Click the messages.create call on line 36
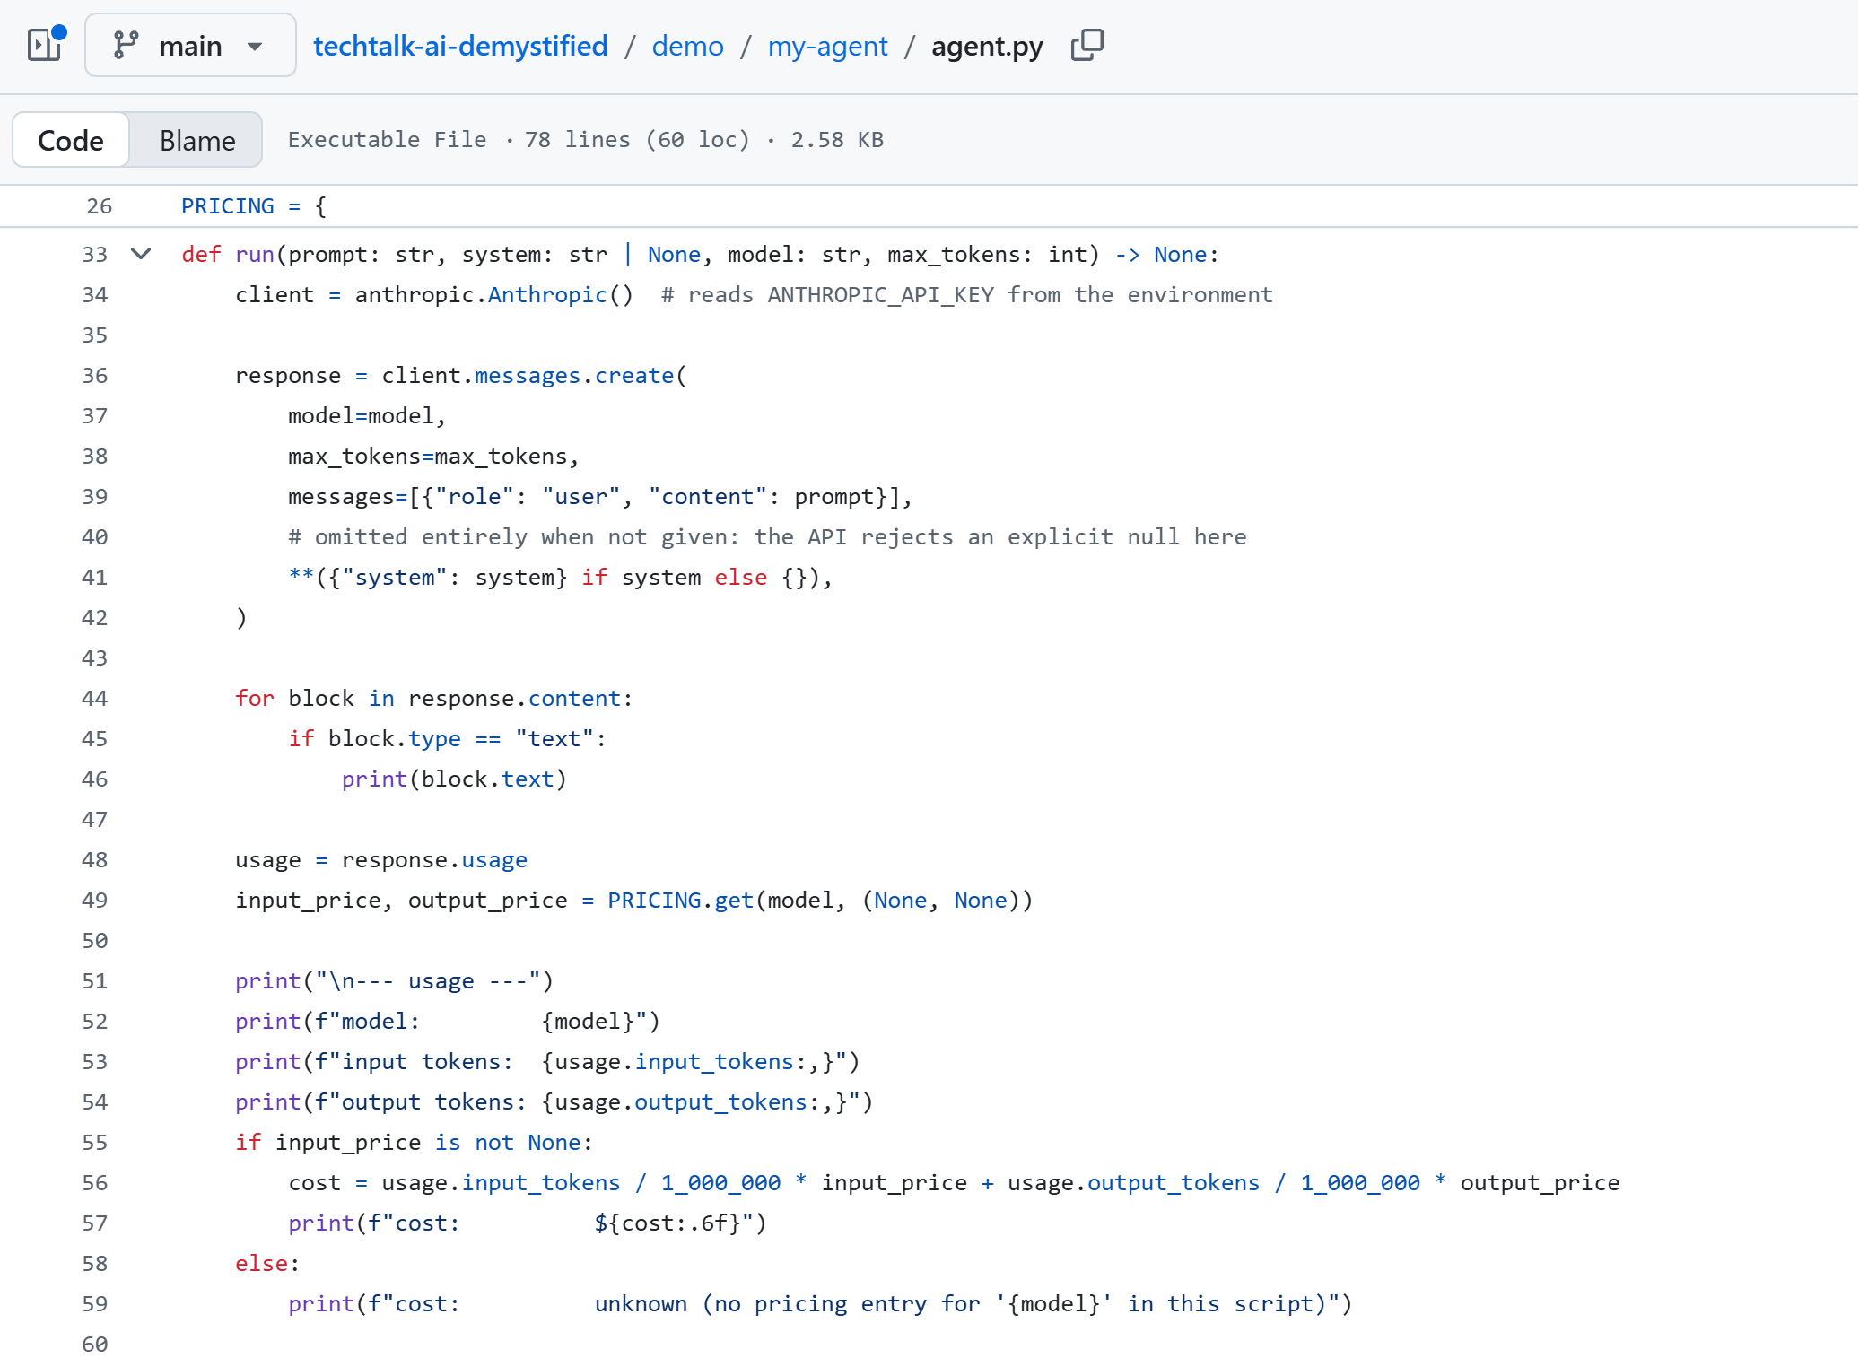The height and width of the screenshot is (1358, 1859). [574, 376]
